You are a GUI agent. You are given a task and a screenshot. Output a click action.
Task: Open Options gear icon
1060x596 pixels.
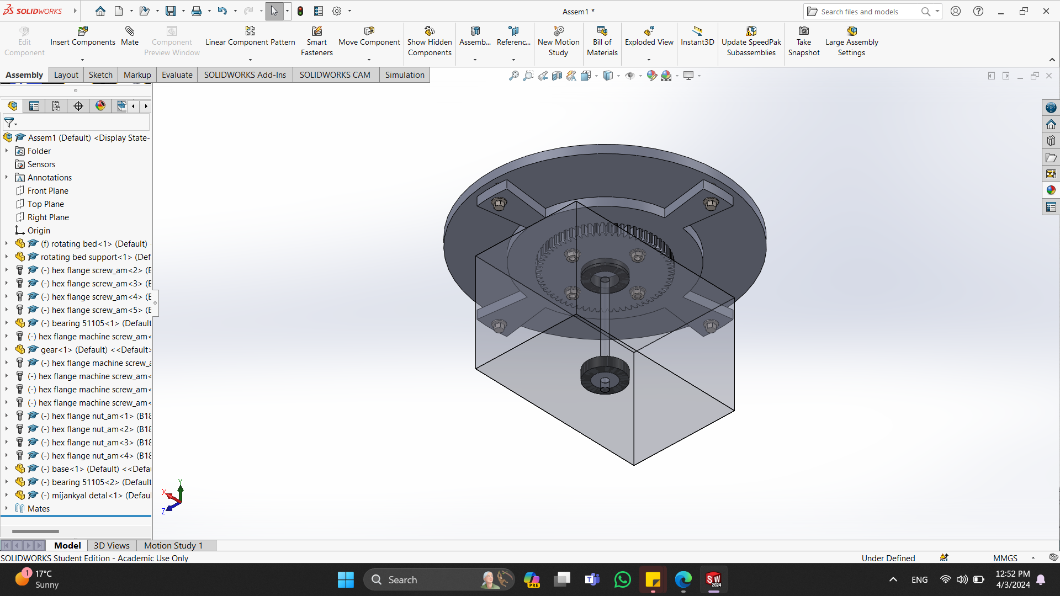click(337, 11)
